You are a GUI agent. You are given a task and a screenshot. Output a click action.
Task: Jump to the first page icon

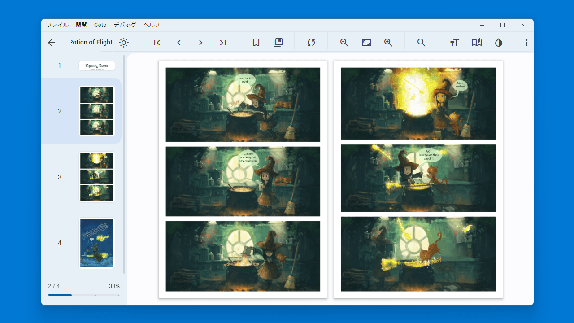pyautogui.click(x=157, y=43)
